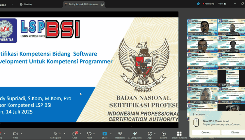Click the blue encryption shield icon

[x=198, y=4]
